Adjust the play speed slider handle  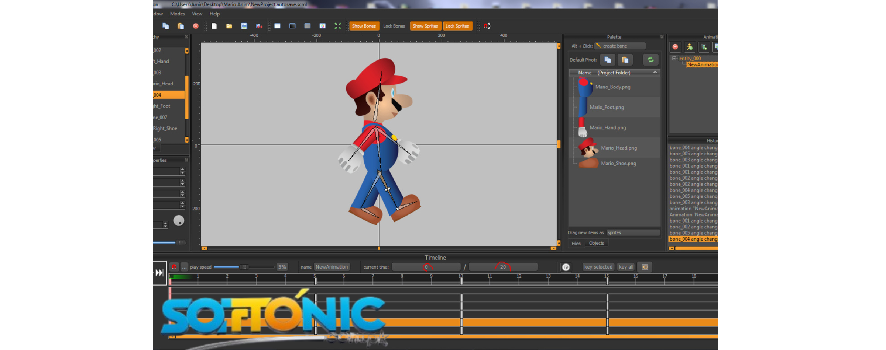[x=244, y=267]
